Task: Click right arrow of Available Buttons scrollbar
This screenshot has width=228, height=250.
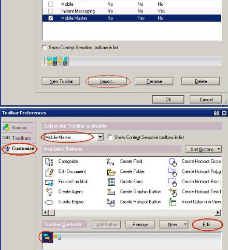Action: (x=218, y=212)
